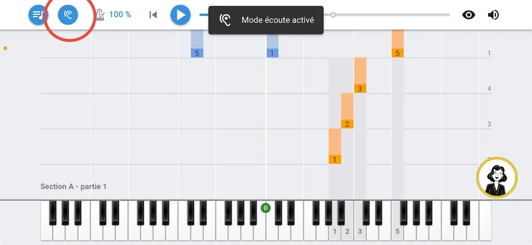Open the 100 % tempo setting

[x=120, y=15]
